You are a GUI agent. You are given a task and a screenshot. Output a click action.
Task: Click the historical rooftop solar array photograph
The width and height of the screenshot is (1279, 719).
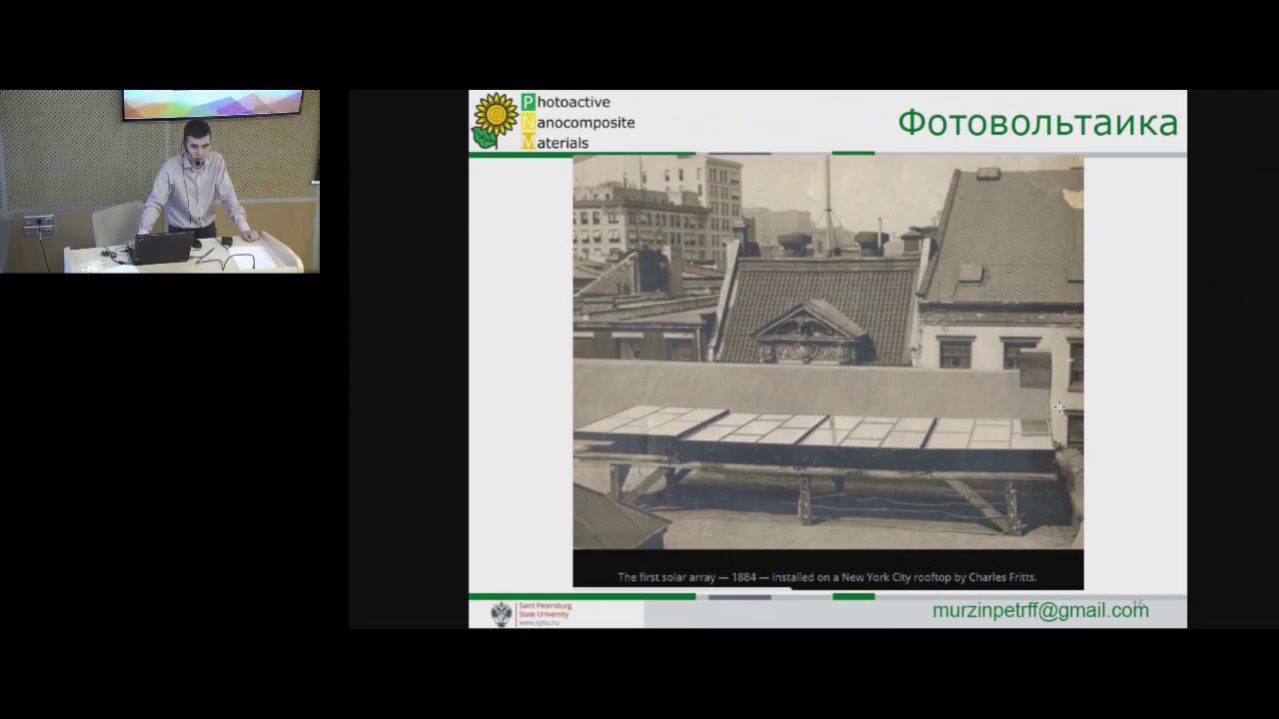(x=827, y=352)
